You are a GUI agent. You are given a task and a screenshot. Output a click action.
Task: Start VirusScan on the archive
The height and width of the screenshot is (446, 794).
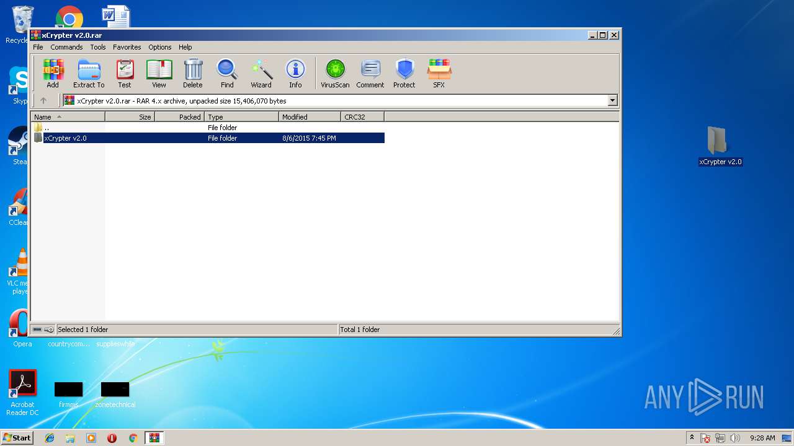click(x=335, y=74)
